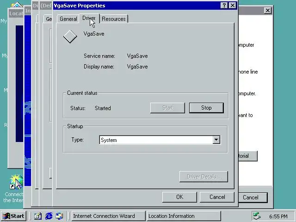Cancel the VgaSave Properties dialog
This screenshot has width=296, height=222.
tap(217, 197)
